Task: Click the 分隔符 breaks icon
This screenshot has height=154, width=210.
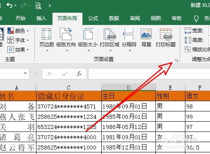Action: pyautogui.click(x=128, y=34)
